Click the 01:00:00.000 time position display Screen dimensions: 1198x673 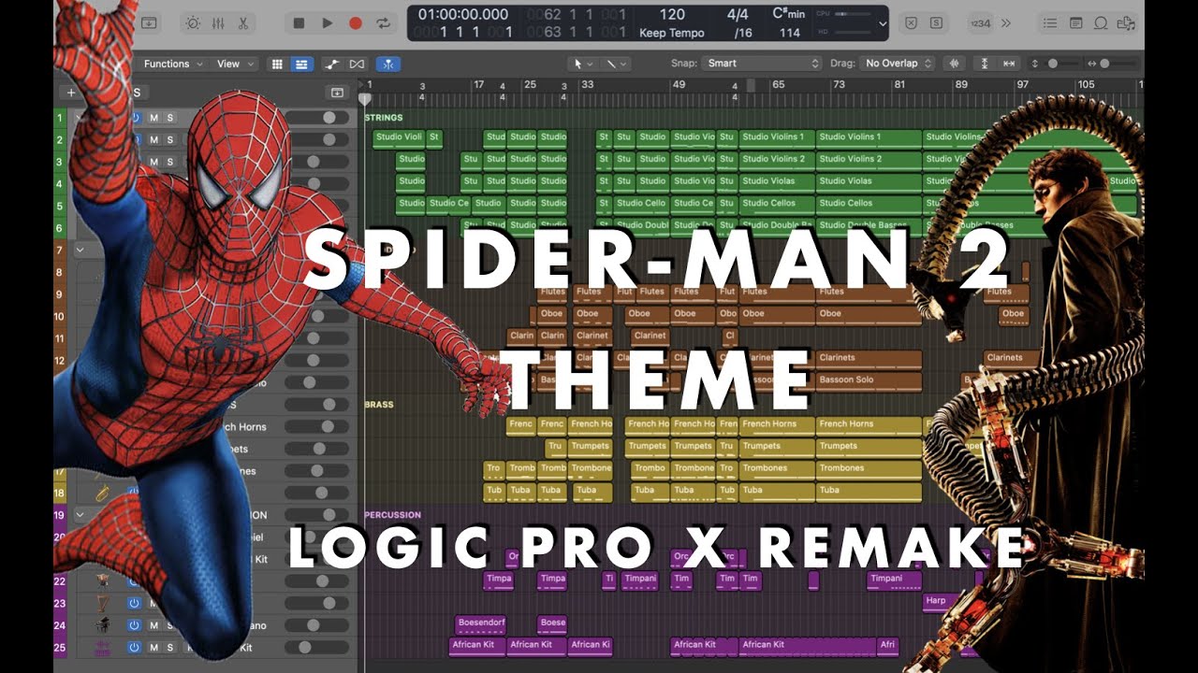[x=463, y=15]
